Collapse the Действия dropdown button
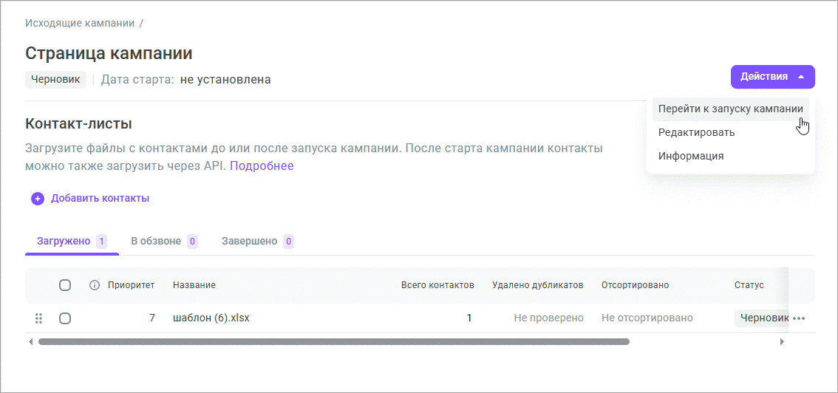 coord(772,77)
